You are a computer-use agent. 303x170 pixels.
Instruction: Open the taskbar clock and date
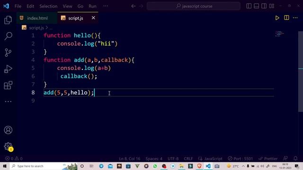285,166
